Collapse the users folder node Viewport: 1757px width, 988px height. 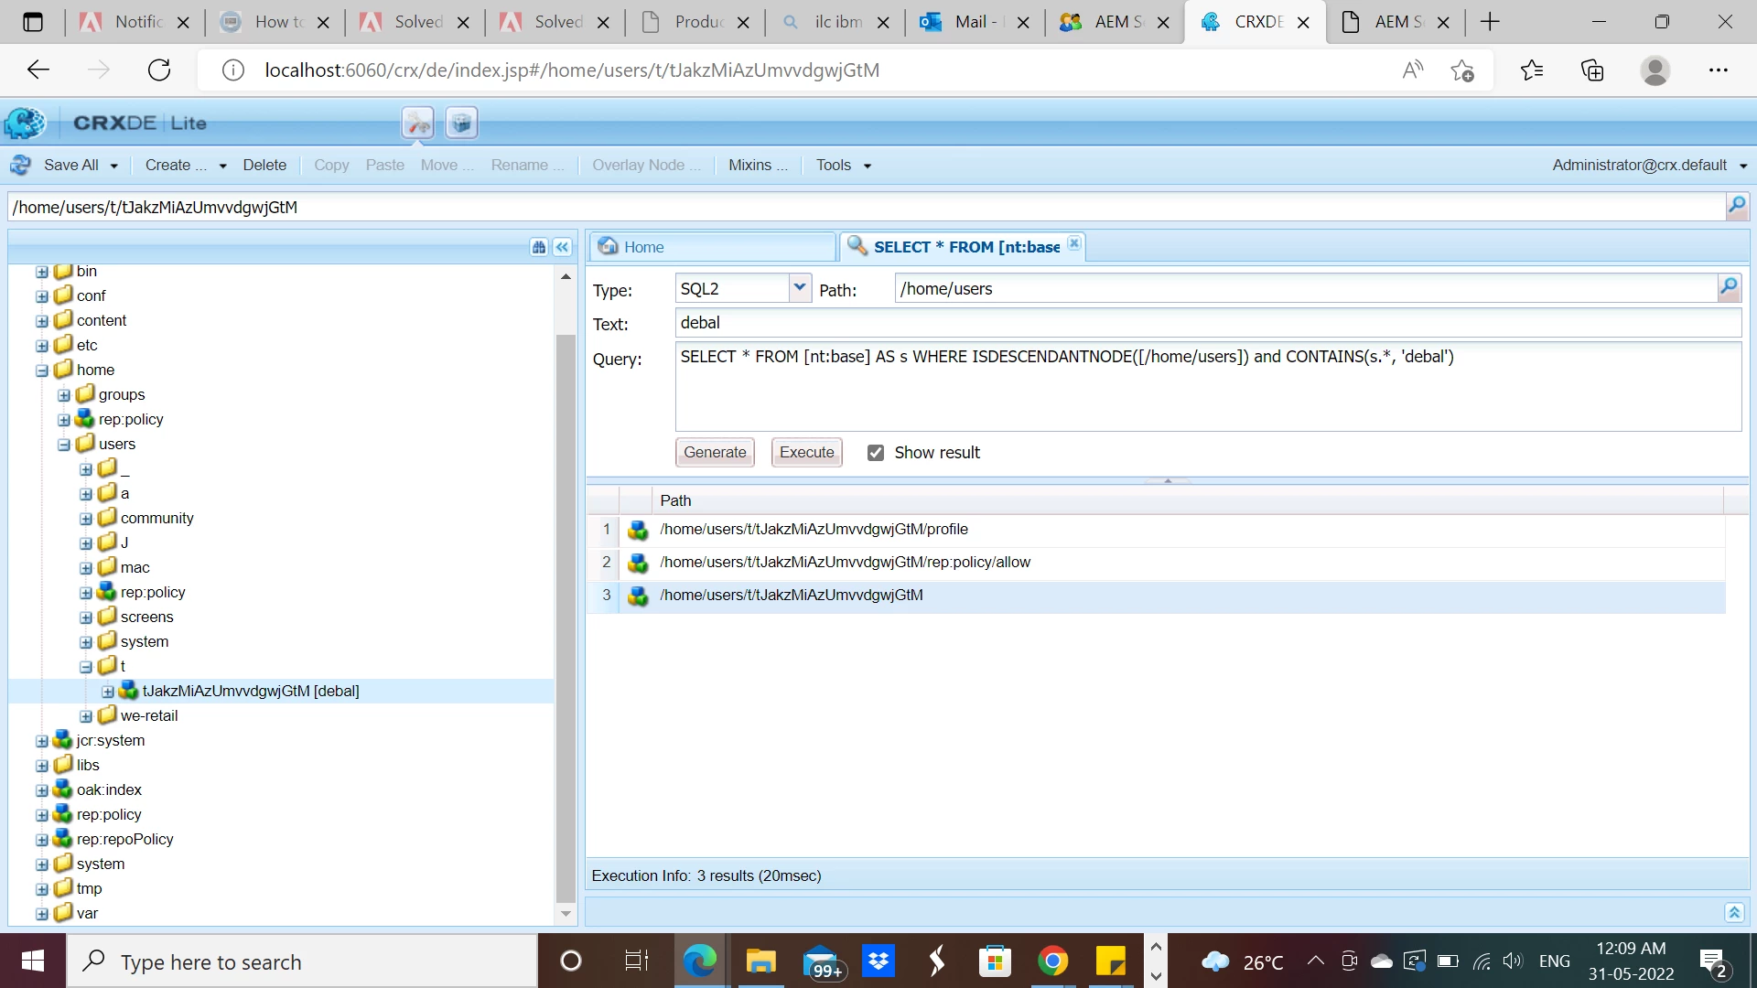(64, 445)
